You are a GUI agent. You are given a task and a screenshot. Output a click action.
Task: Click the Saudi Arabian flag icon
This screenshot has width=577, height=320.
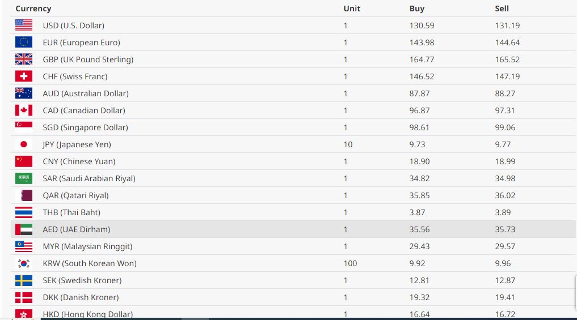click(x=24, y=178)
